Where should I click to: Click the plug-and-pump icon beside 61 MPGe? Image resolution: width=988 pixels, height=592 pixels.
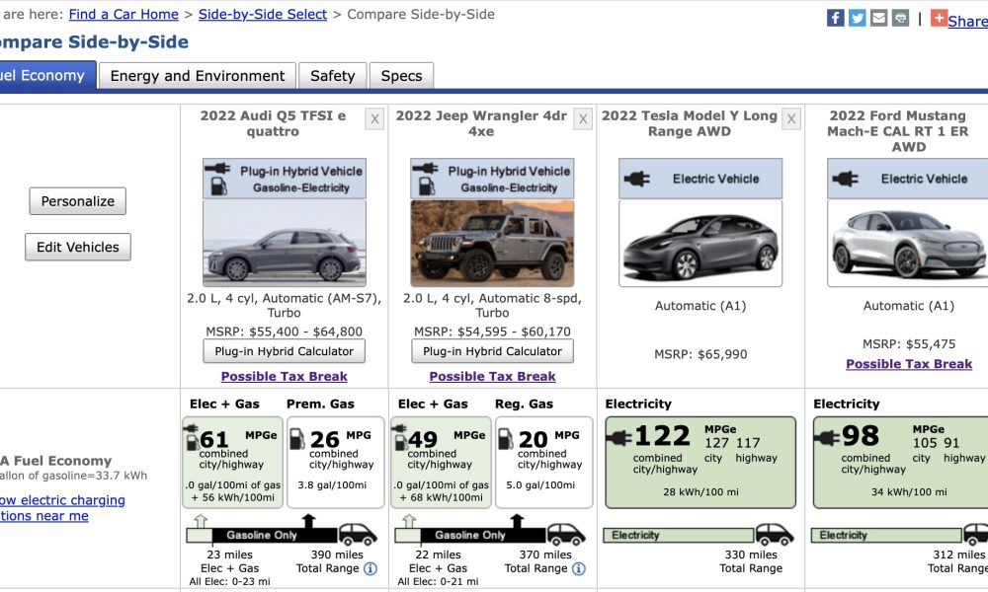pyautogui.click(x=193, y=438)
